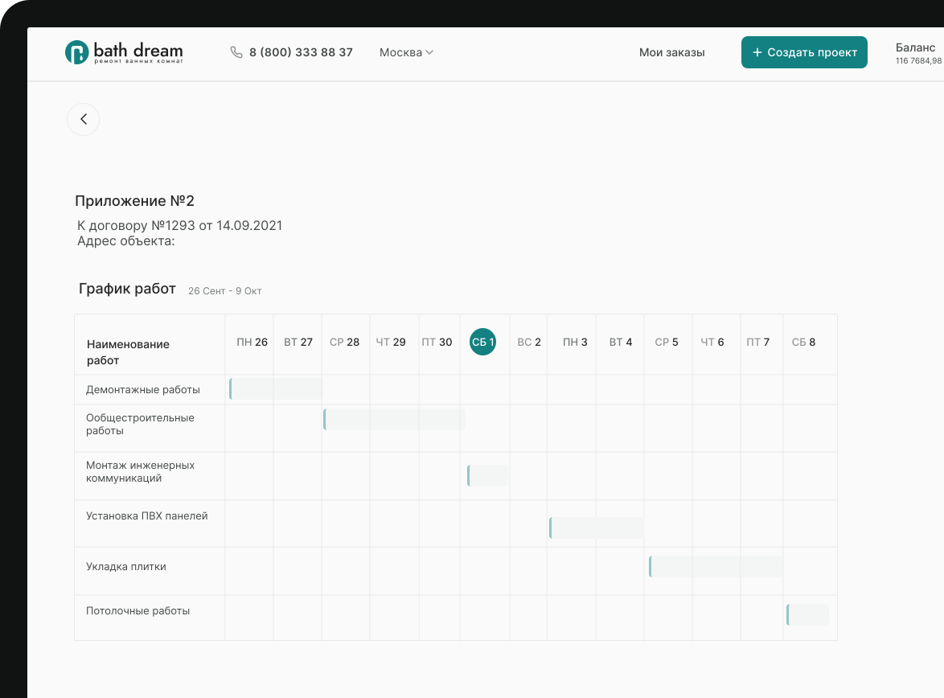The height and width of the screenshot is (698, 944).
Task: Click the 26 Сент - 9 Окт date range
Action: pos(224,291)
